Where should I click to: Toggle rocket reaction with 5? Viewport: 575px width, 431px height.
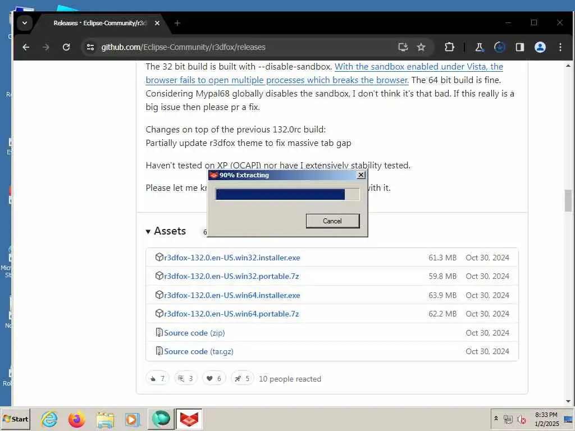pos(242,379)
